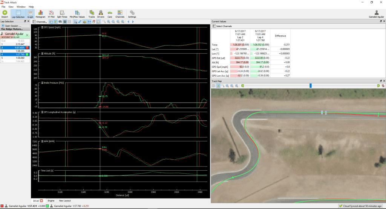
Task: Expand the Channels dropdown in graph toolbar
Action: (x=40, y=22)
